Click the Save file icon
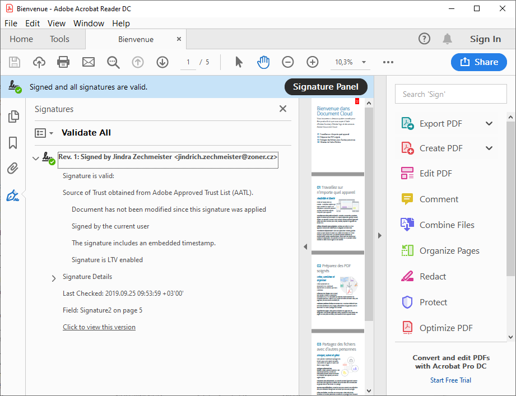The image size is (516, 396). (14, 62)
